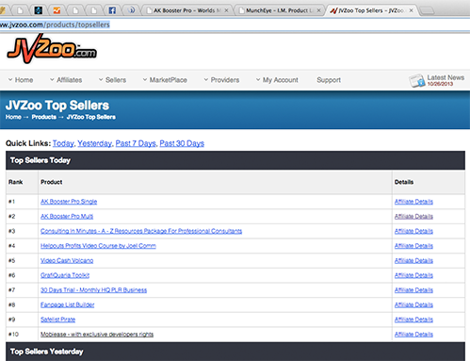Open Video Cash Volcano product
This screenshot has width=470, height=361.
[67, 260]
